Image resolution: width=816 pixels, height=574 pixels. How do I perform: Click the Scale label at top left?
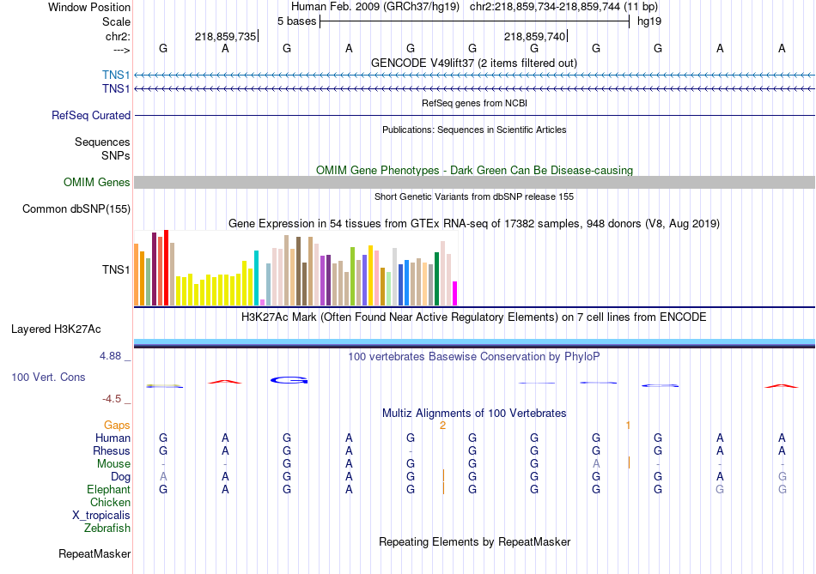116,21
